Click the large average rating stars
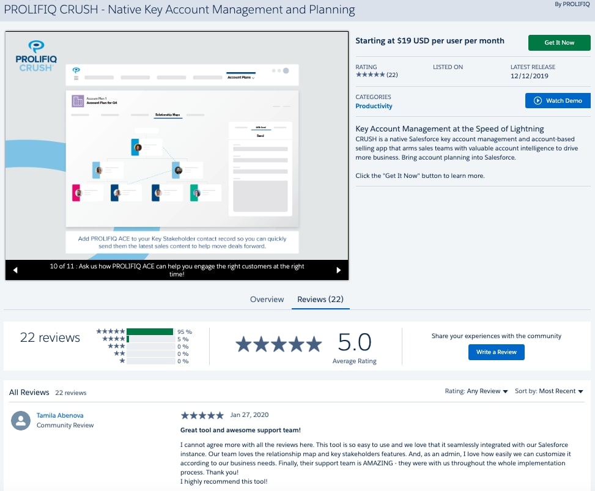This screenshot has width=595, height=491. [x=278, y=344]
